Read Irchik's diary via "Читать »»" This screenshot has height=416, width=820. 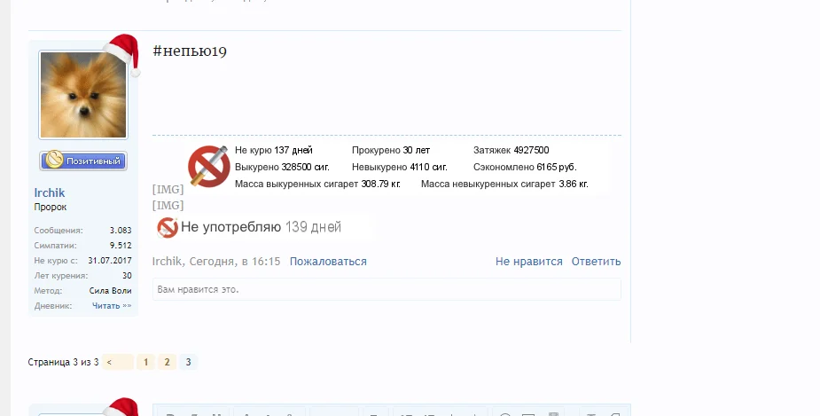pos(112,306)
